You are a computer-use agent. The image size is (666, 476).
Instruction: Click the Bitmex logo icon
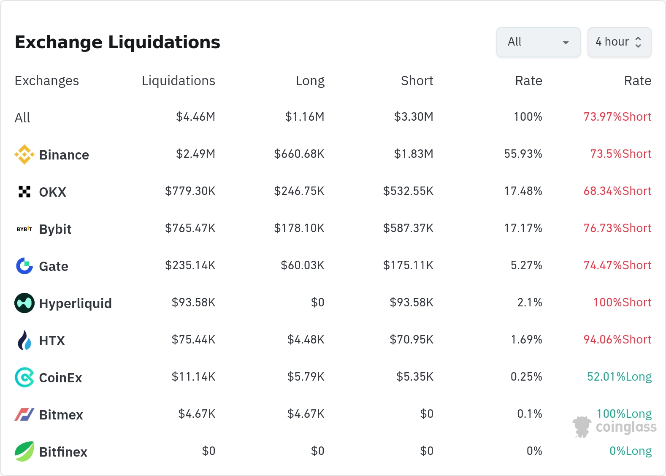(x=24, y=414)
